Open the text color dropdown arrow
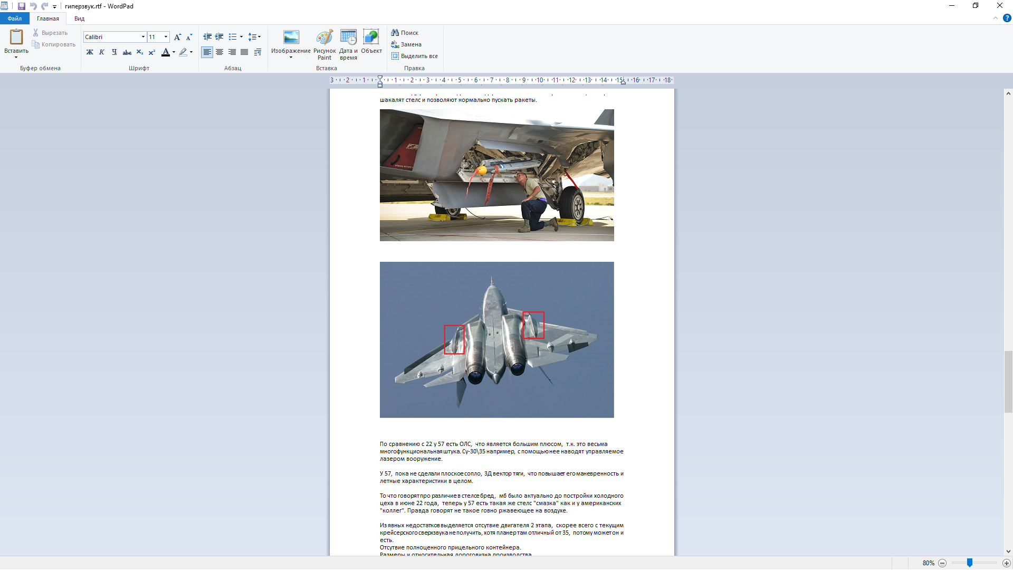The image size is (1013, 570). (174, 52)
